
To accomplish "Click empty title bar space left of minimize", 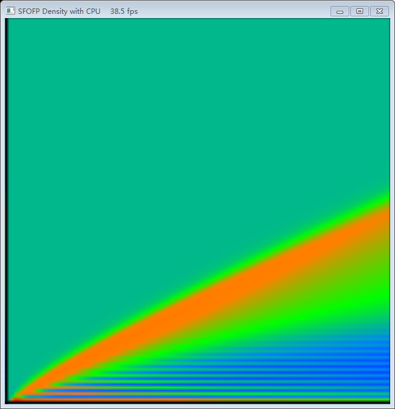I will tap(241, 11).
